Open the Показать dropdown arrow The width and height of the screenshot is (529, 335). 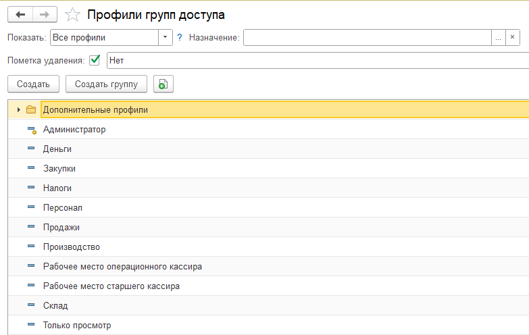[x=166, y=37]
